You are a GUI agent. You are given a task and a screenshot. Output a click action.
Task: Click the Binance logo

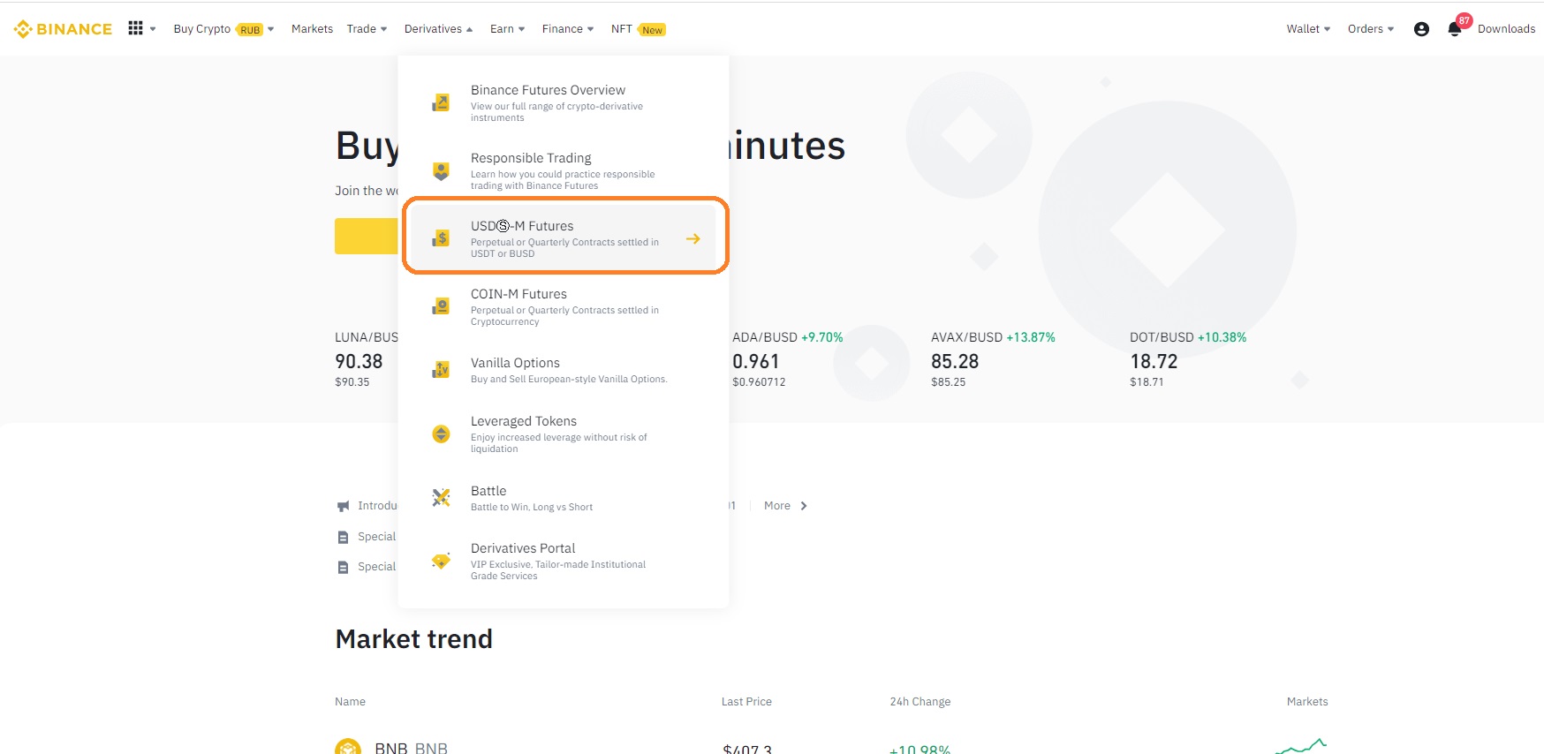[63, 29]
